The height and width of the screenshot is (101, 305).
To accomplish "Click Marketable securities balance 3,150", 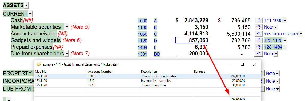I will tap(202, 27).
